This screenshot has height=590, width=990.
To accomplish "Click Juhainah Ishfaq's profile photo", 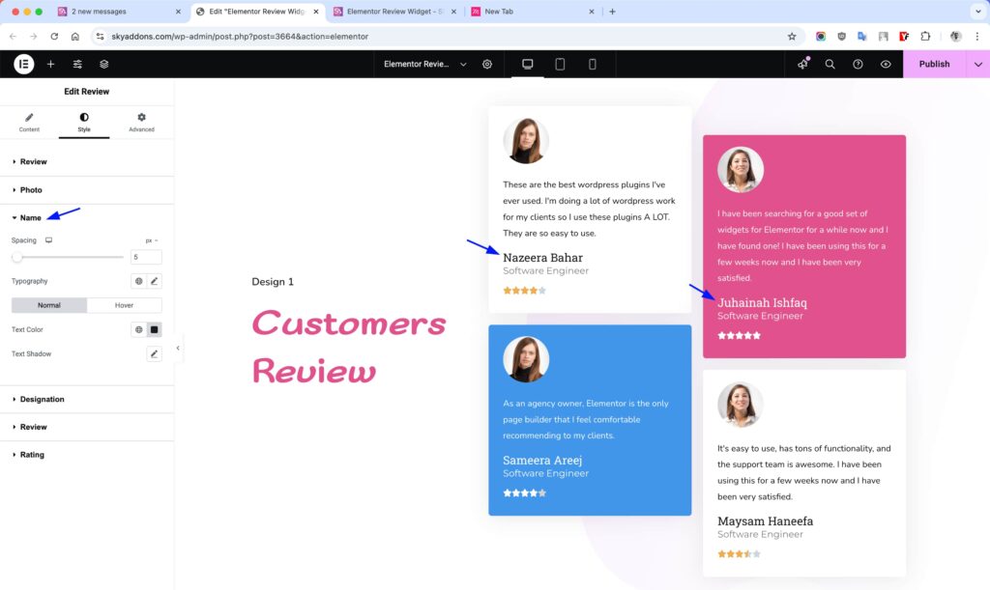I will pyautogui.click(x=740, y=170).
